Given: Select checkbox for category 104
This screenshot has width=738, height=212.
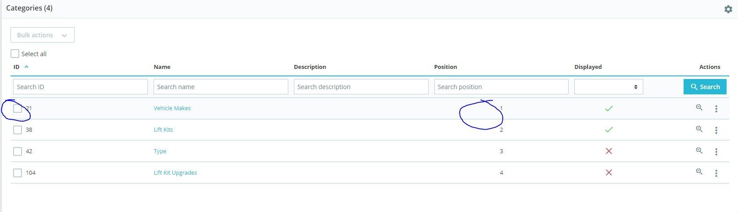Looking at the screenshot, I should click(x=18, y=173).
